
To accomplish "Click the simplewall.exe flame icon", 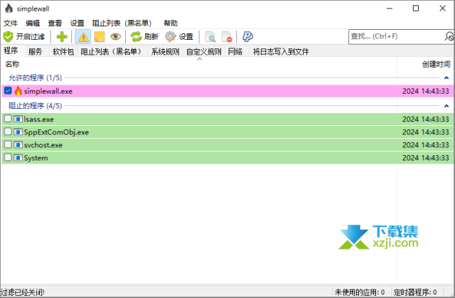I will tap(18, 91).
